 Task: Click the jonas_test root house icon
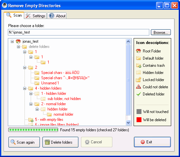coord(18,41)
